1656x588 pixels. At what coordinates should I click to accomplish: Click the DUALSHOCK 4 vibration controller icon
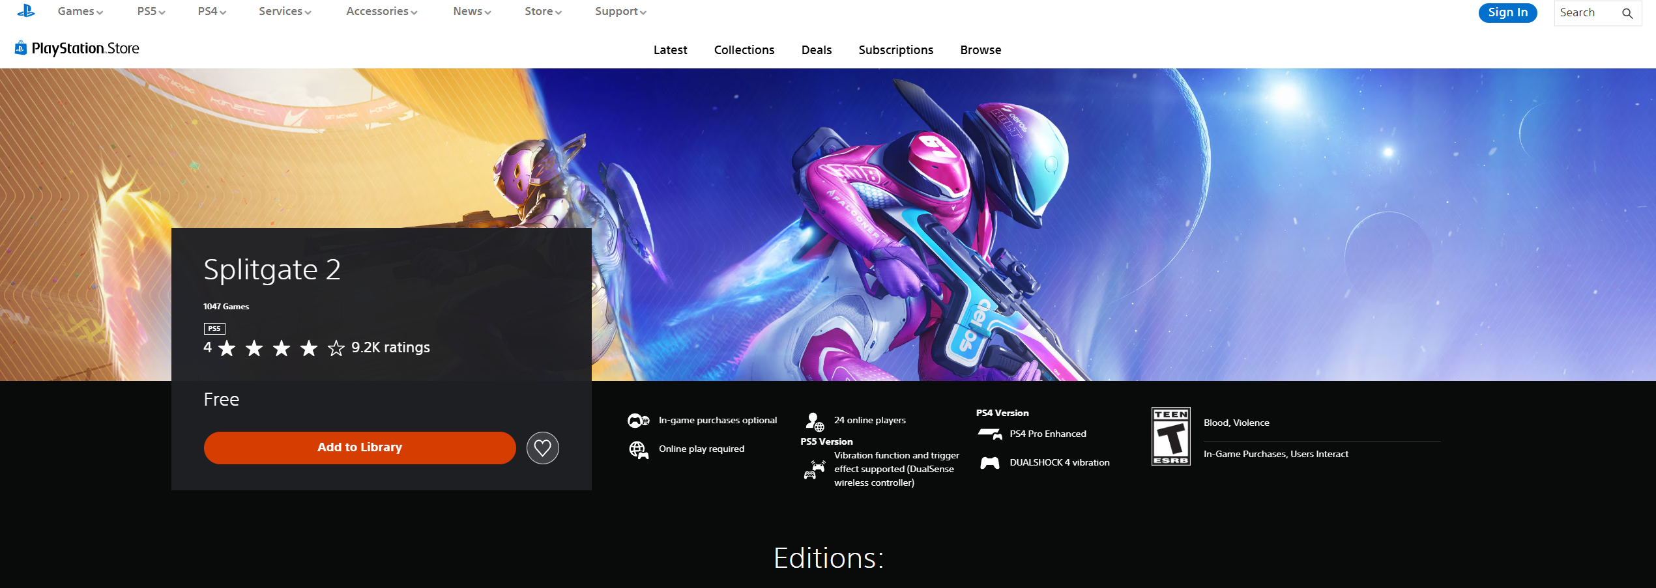click(x=989, y=463)
